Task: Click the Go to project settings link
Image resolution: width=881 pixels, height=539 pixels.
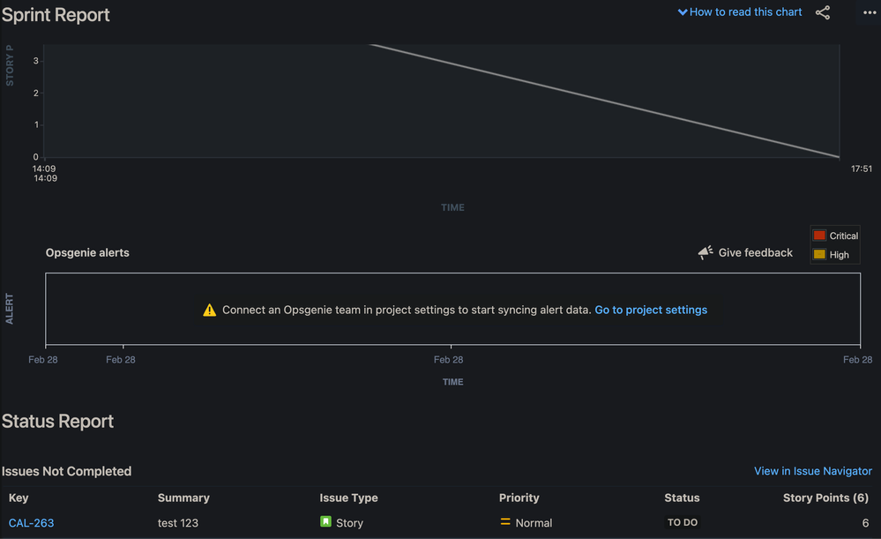Action: click(x=651, y=310)
